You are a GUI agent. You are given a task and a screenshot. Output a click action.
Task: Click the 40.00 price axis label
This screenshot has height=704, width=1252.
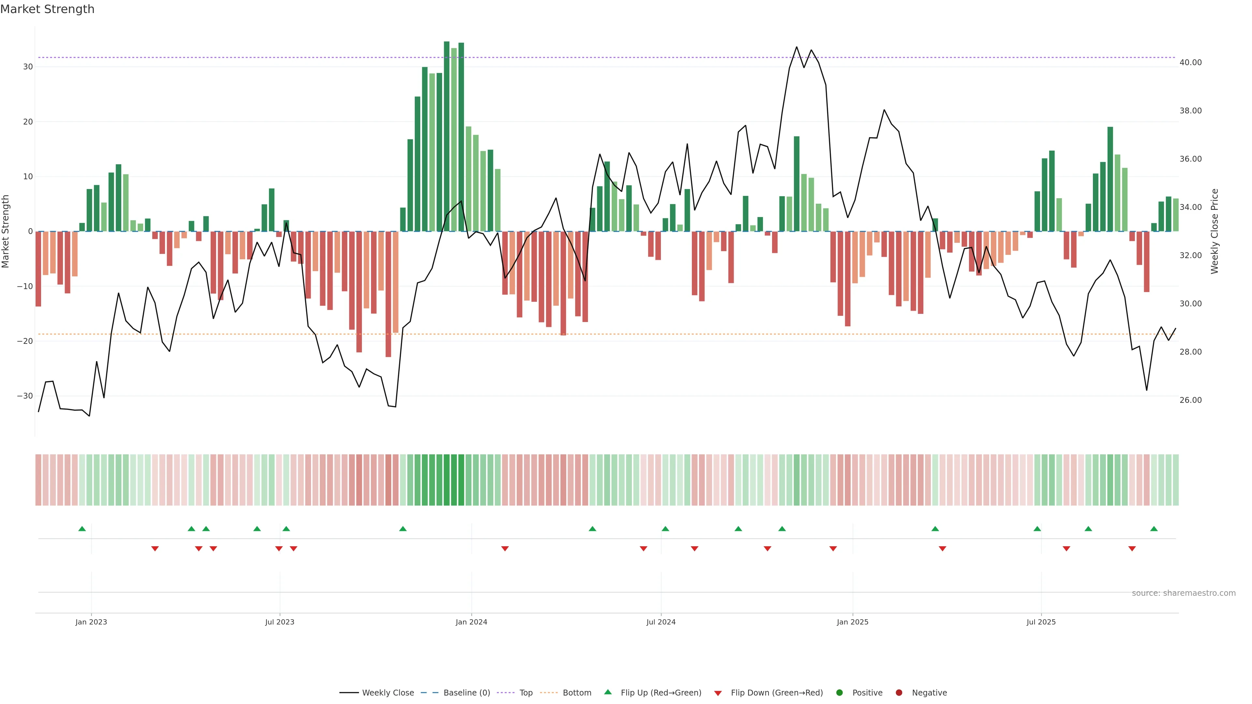coord(1190,63)
